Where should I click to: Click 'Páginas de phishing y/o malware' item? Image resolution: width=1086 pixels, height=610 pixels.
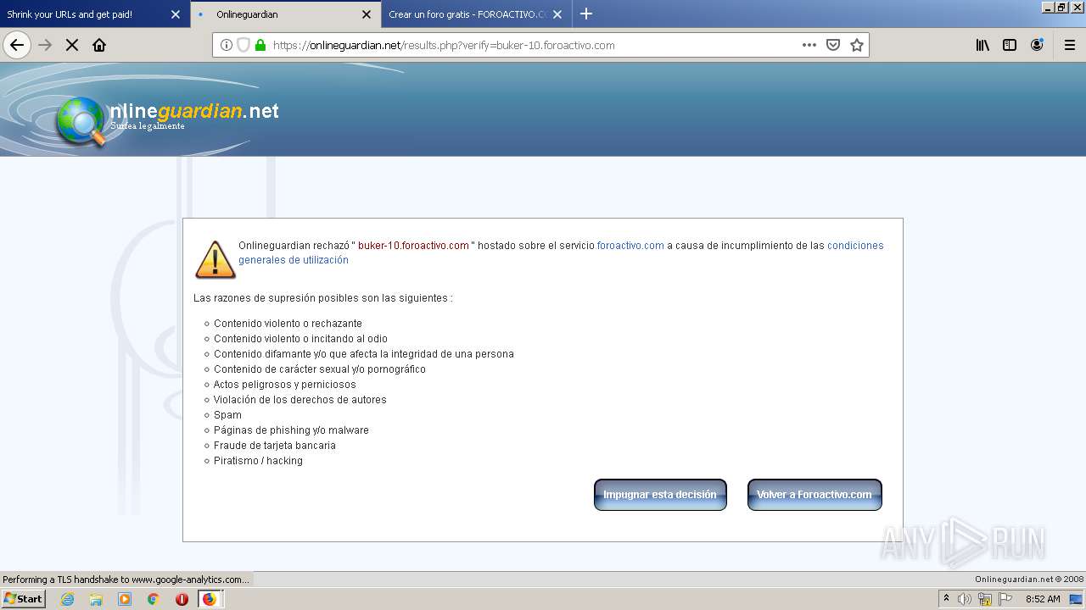(x=291, y=430)
